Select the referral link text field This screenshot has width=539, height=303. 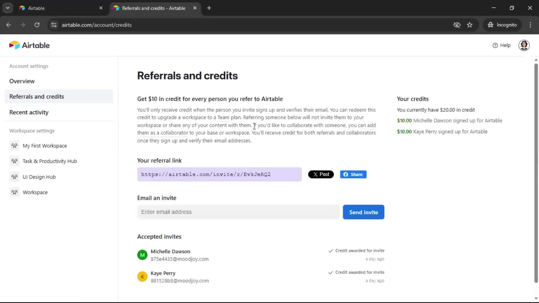point(220,175)
